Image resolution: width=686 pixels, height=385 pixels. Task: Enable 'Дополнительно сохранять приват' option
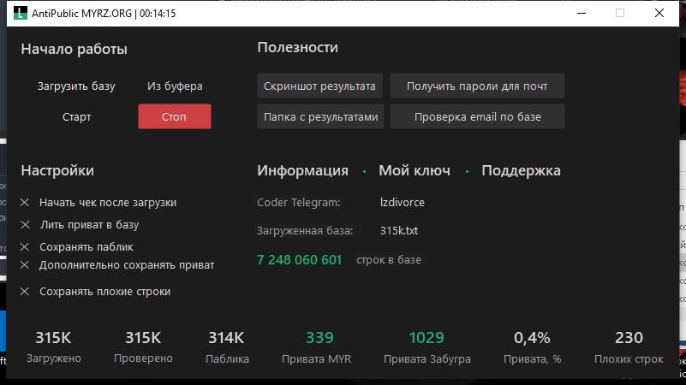pyautogui.click(x=25, y=265)
